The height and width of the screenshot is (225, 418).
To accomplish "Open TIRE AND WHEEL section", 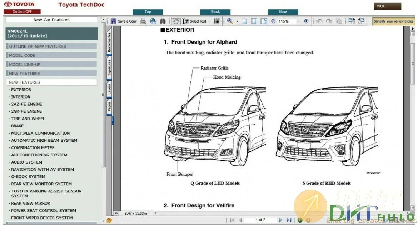I will [28, 119].
